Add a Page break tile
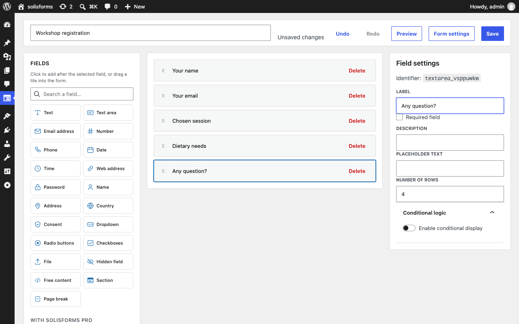This screenshot has width=519, height=324. point(56,299)
